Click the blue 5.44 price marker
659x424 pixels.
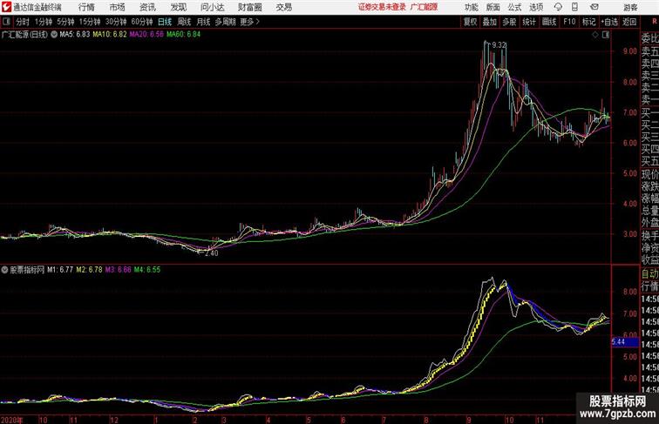(x=624, y=342)
